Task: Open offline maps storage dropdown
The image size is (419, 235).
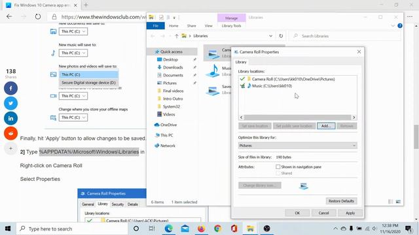Action: (x=73, y=117)
